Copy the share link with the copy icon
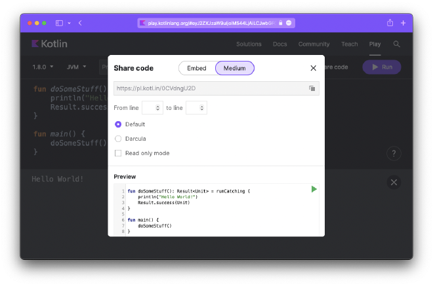 click(312, 88)
